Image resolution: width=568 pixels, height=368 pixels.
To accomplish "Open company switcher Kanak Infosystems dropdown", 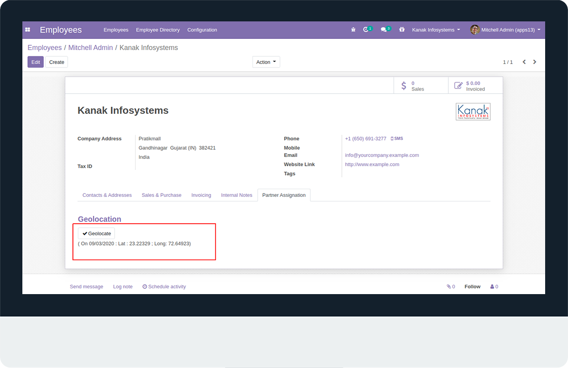I will [x=436, y=30].
